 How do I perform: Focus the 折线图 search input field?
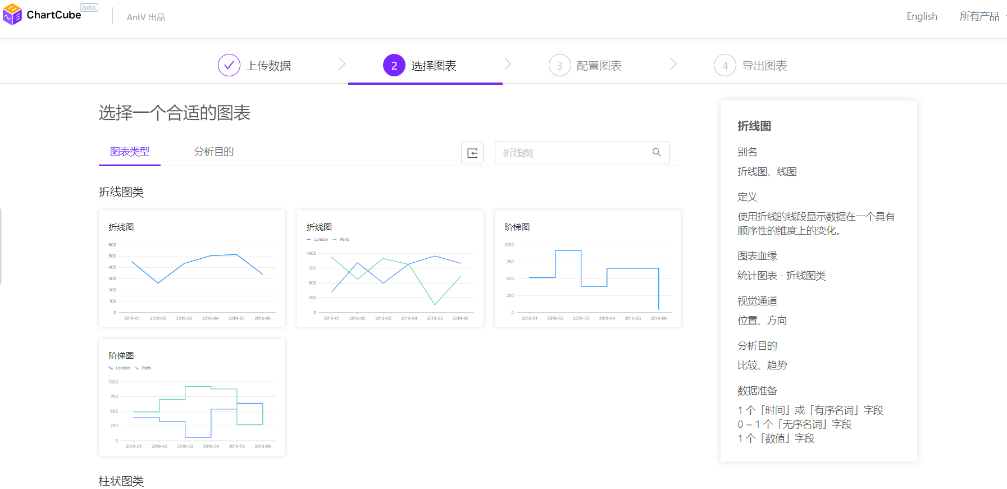tap(573, 153)
